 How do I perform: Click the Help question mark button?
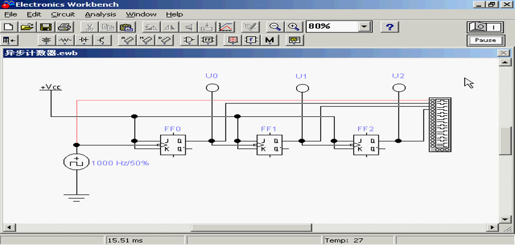pyautogui.click(x=390, y=27)
